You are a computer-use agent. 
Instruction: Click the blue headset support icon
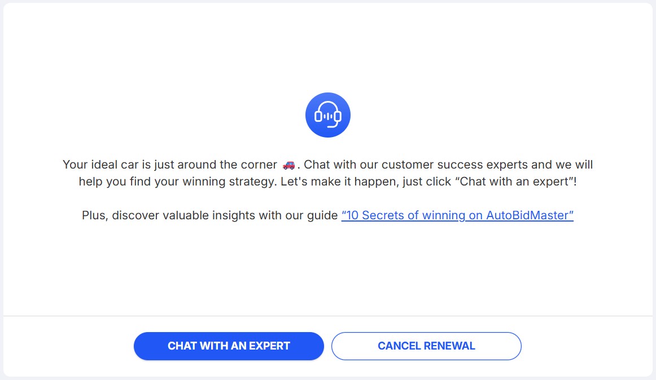tap(328, 115)
